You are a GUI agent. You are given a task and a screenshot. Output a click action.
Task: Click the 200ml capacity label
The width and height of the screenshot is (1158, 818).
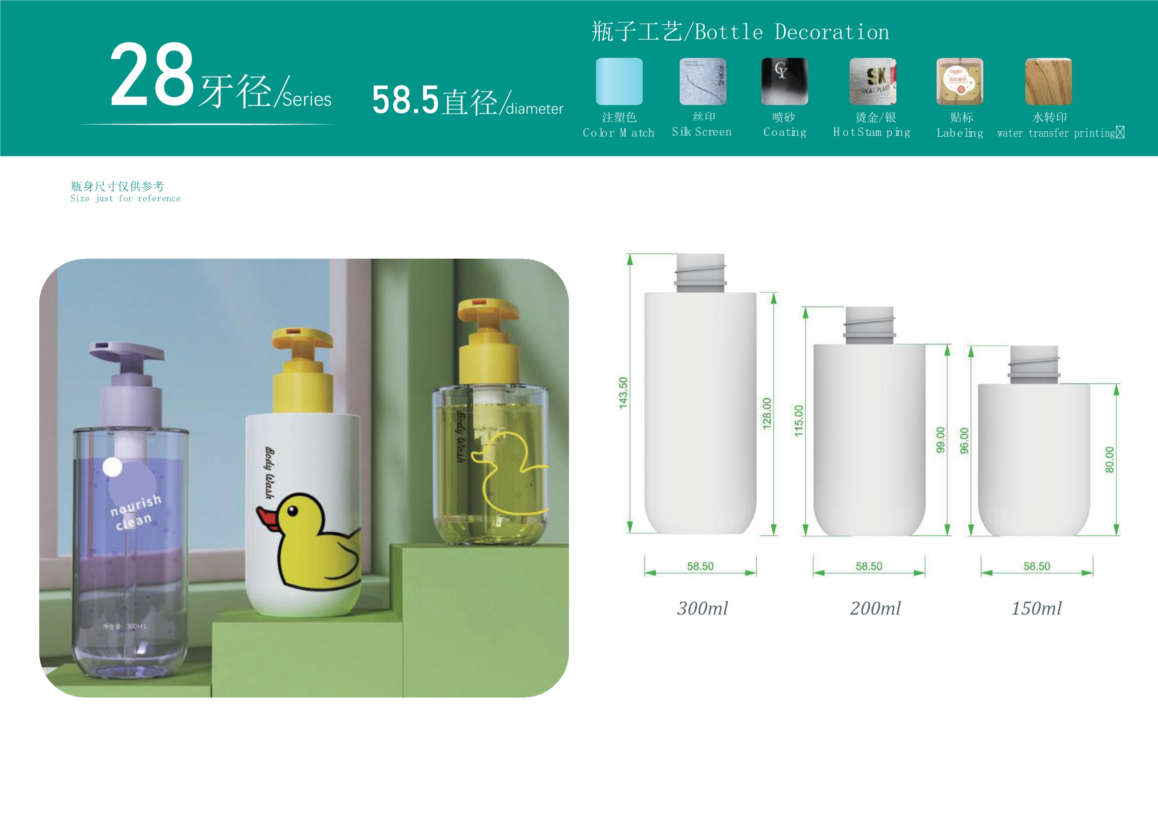(875, 608)
